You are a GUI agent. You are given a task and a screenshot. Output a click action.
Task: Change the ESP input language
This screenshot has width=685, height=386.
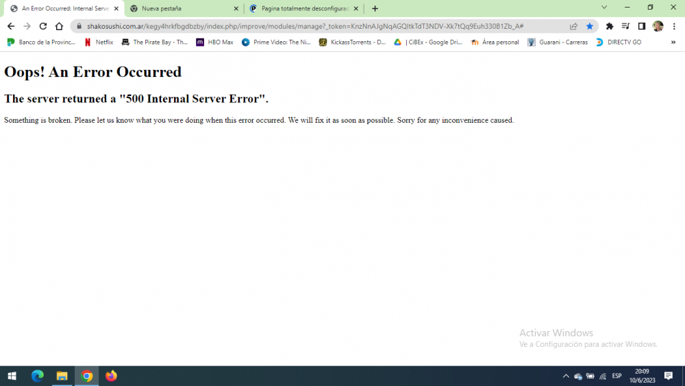pos(617,376)
